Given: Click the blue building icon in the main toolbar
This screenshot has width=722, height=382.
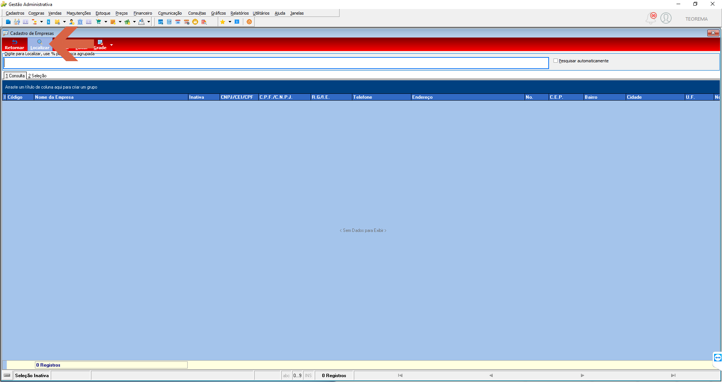Looking at the screenshot, I should 8,22.
